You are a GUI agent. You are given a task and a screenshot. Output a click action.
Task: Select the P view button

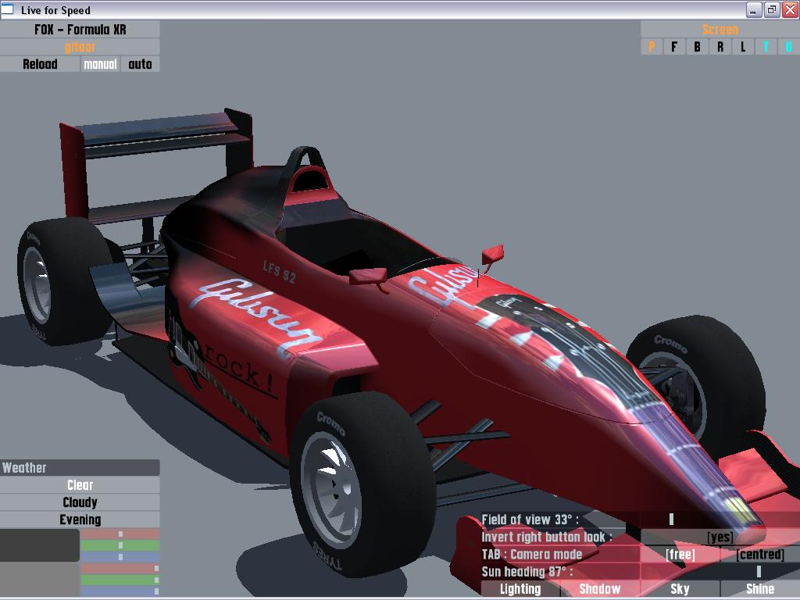[x=652, y=47]
